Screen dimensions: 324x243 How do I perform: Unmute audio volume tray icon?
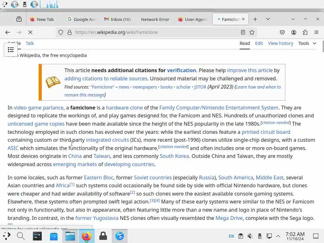(x=250, y=236)
